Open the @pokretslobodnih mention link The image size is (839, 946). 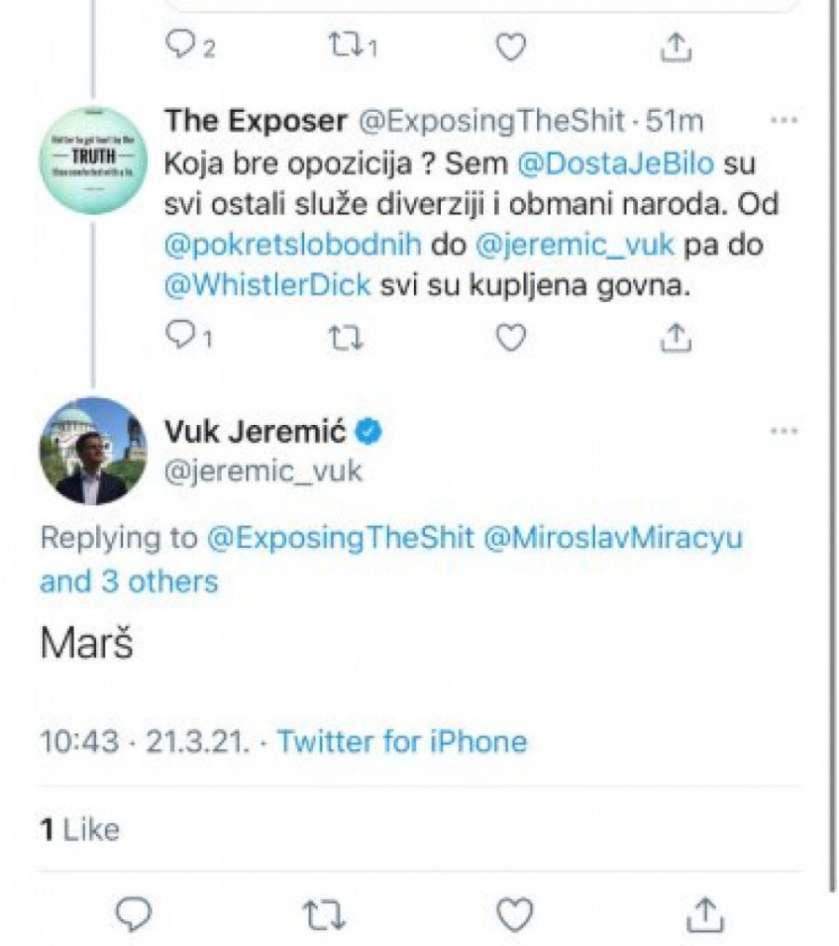pos(293,245)
